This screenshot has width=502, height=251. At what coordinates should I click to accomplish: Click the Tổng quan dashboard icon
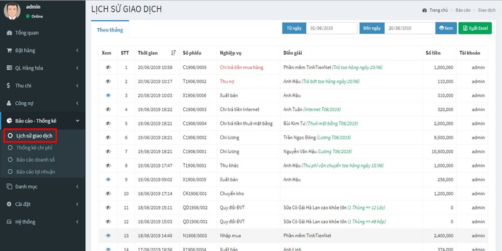click(9, 33)
